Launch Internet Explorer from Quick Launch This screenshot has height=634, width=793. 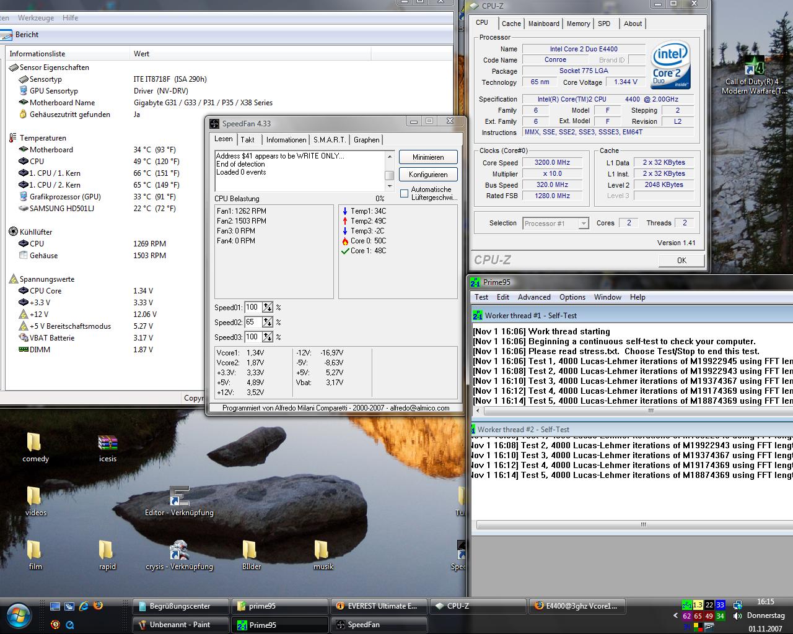click(84, 606)
